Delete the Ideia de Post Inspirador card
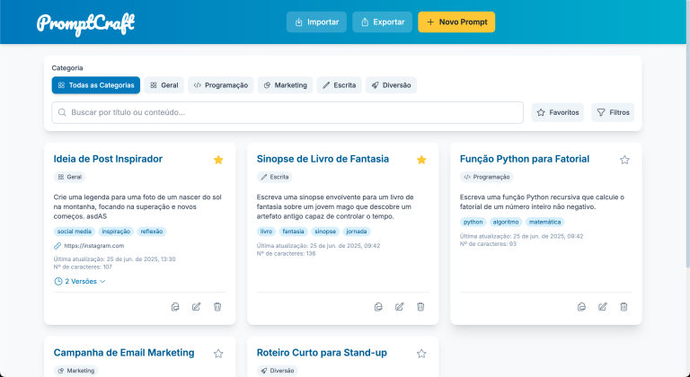 217,307
